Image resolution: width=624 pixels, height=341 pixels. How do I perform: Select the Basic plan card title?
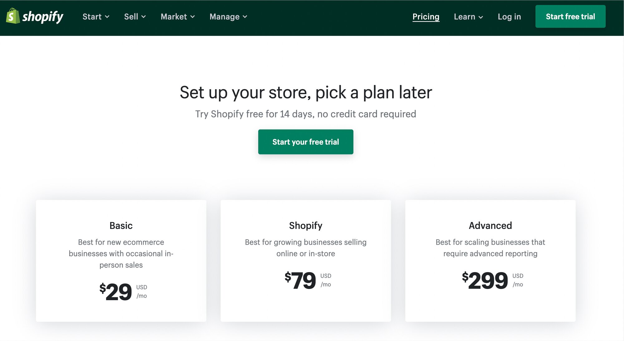pos(121,225)
